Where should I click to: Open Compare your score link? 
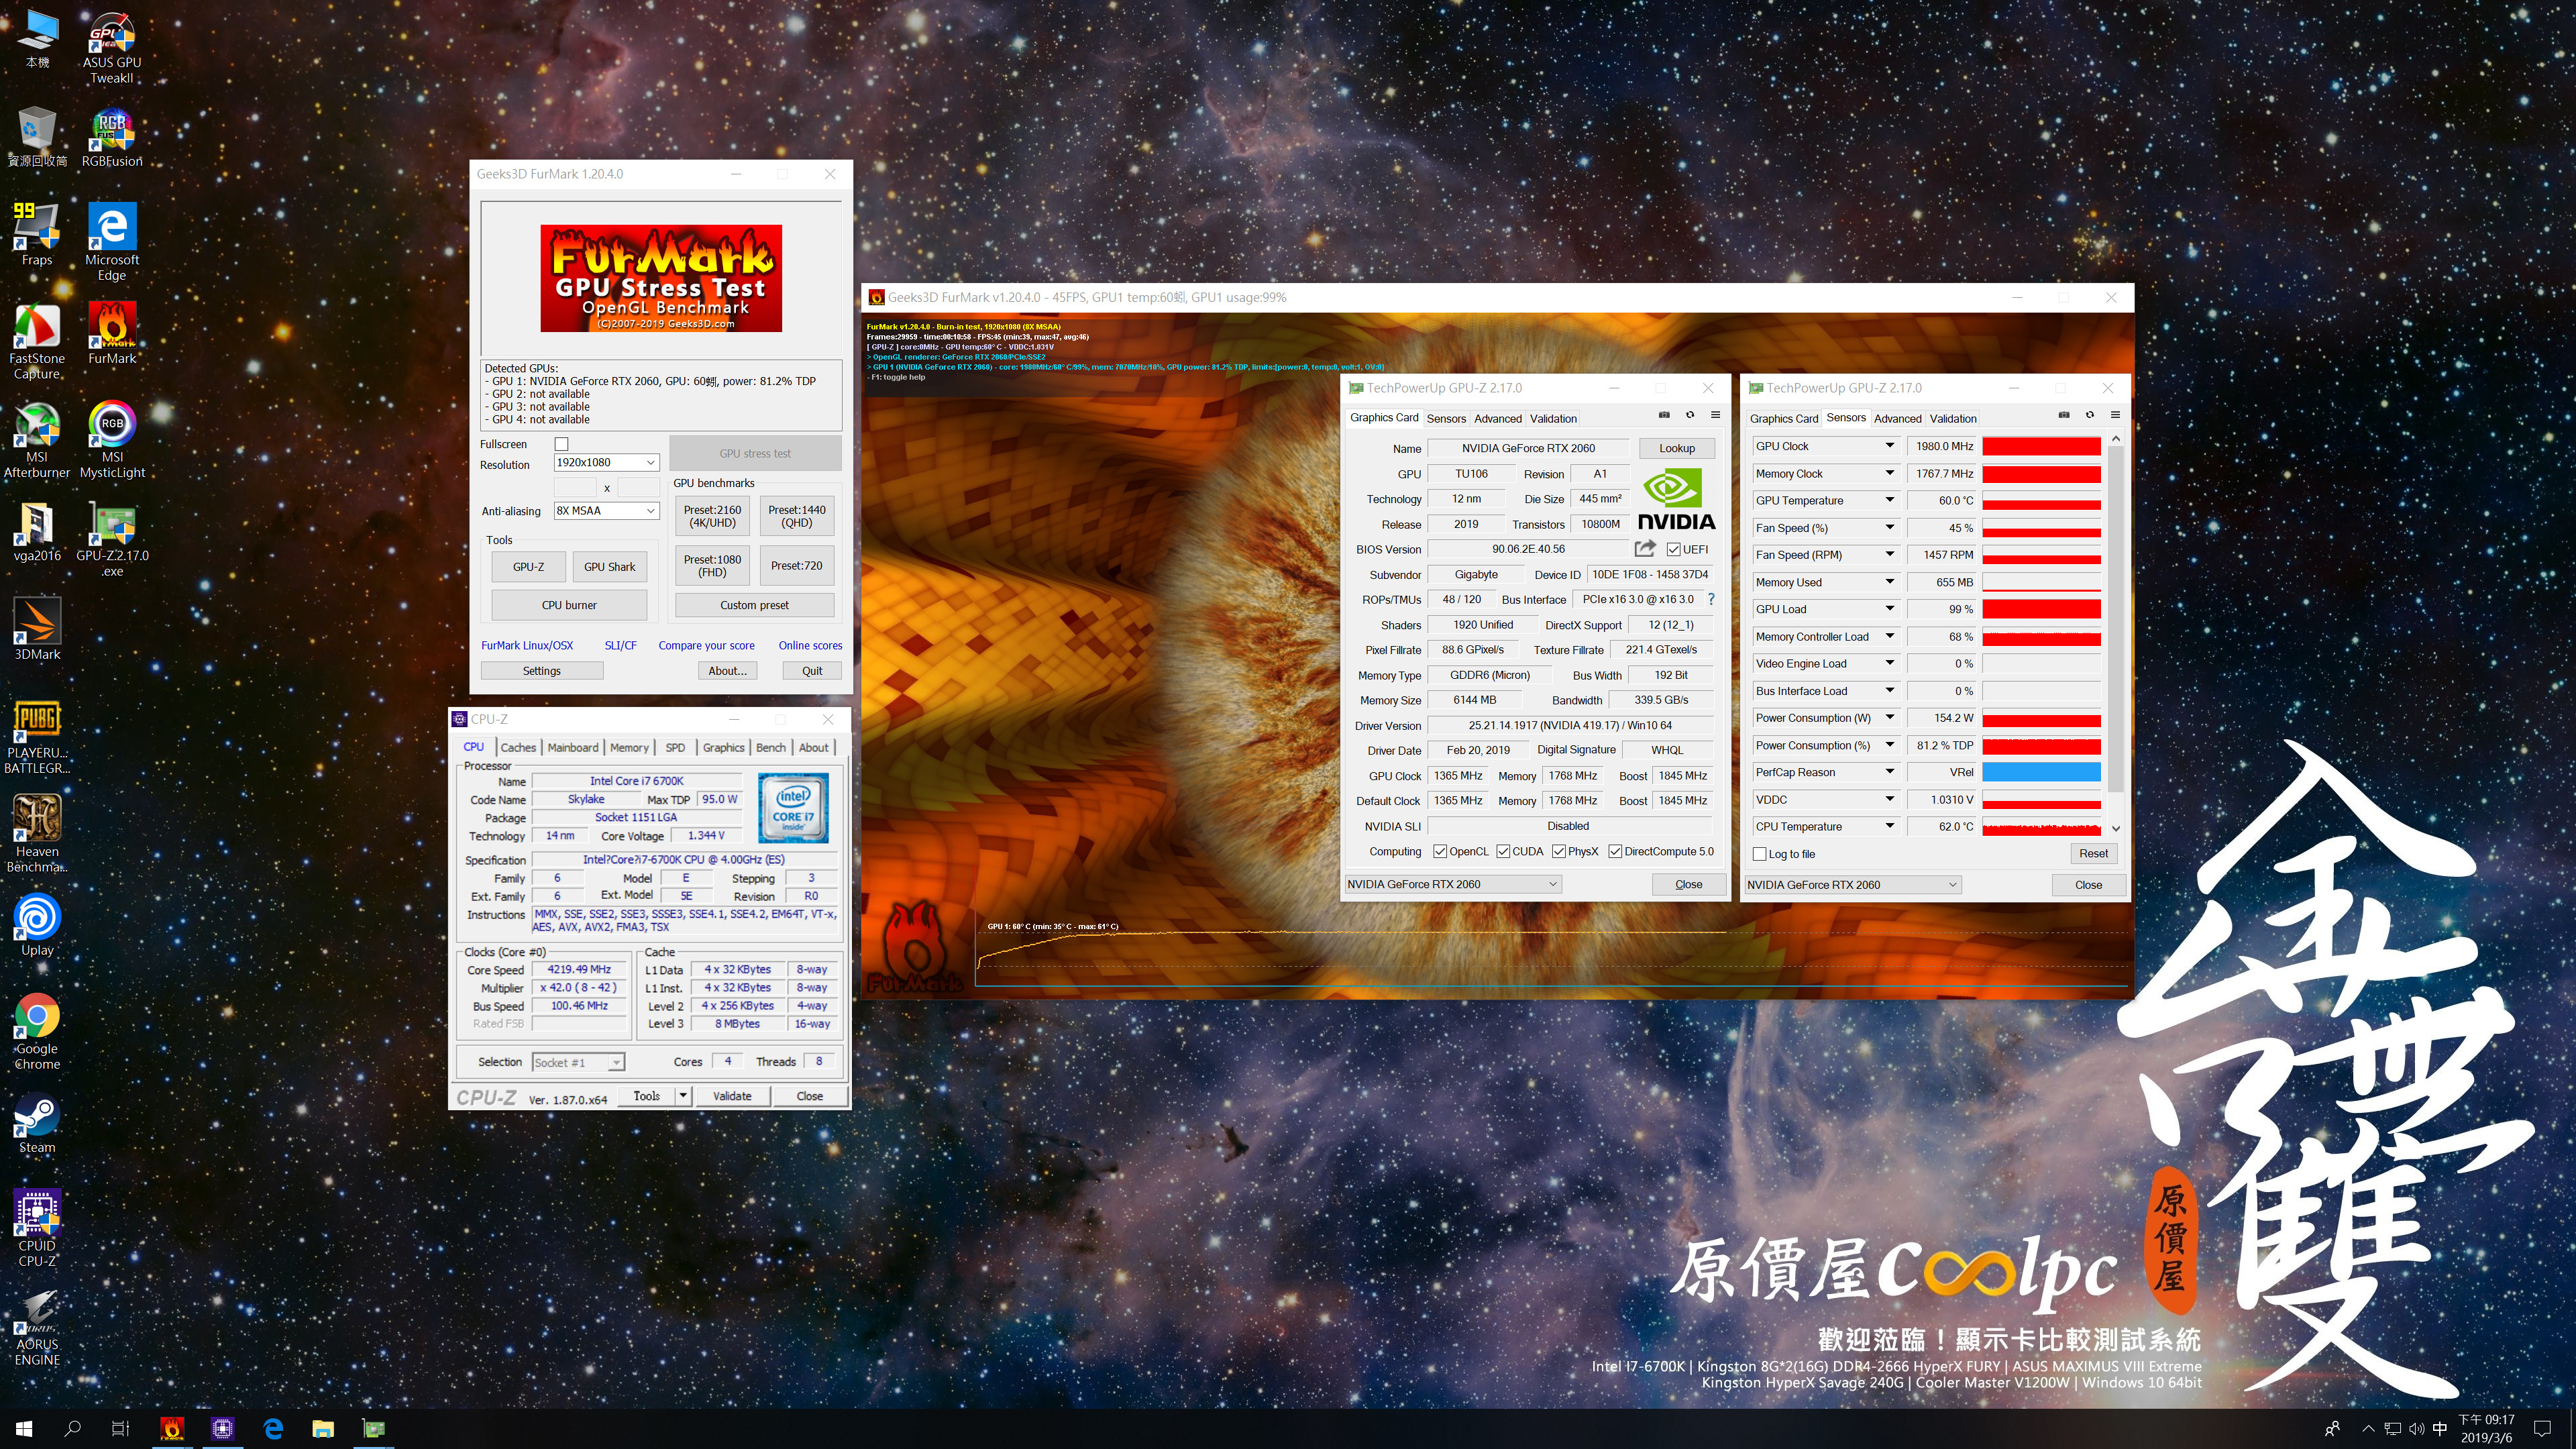[706, 646]
